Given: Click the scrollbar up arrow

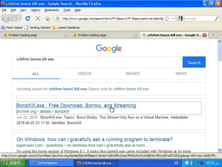Looking at the screenshot, I should (x=220, y=41).
